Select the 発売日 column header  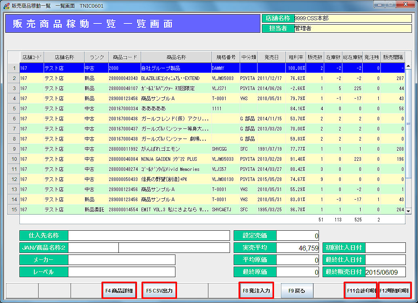point(271,57)
